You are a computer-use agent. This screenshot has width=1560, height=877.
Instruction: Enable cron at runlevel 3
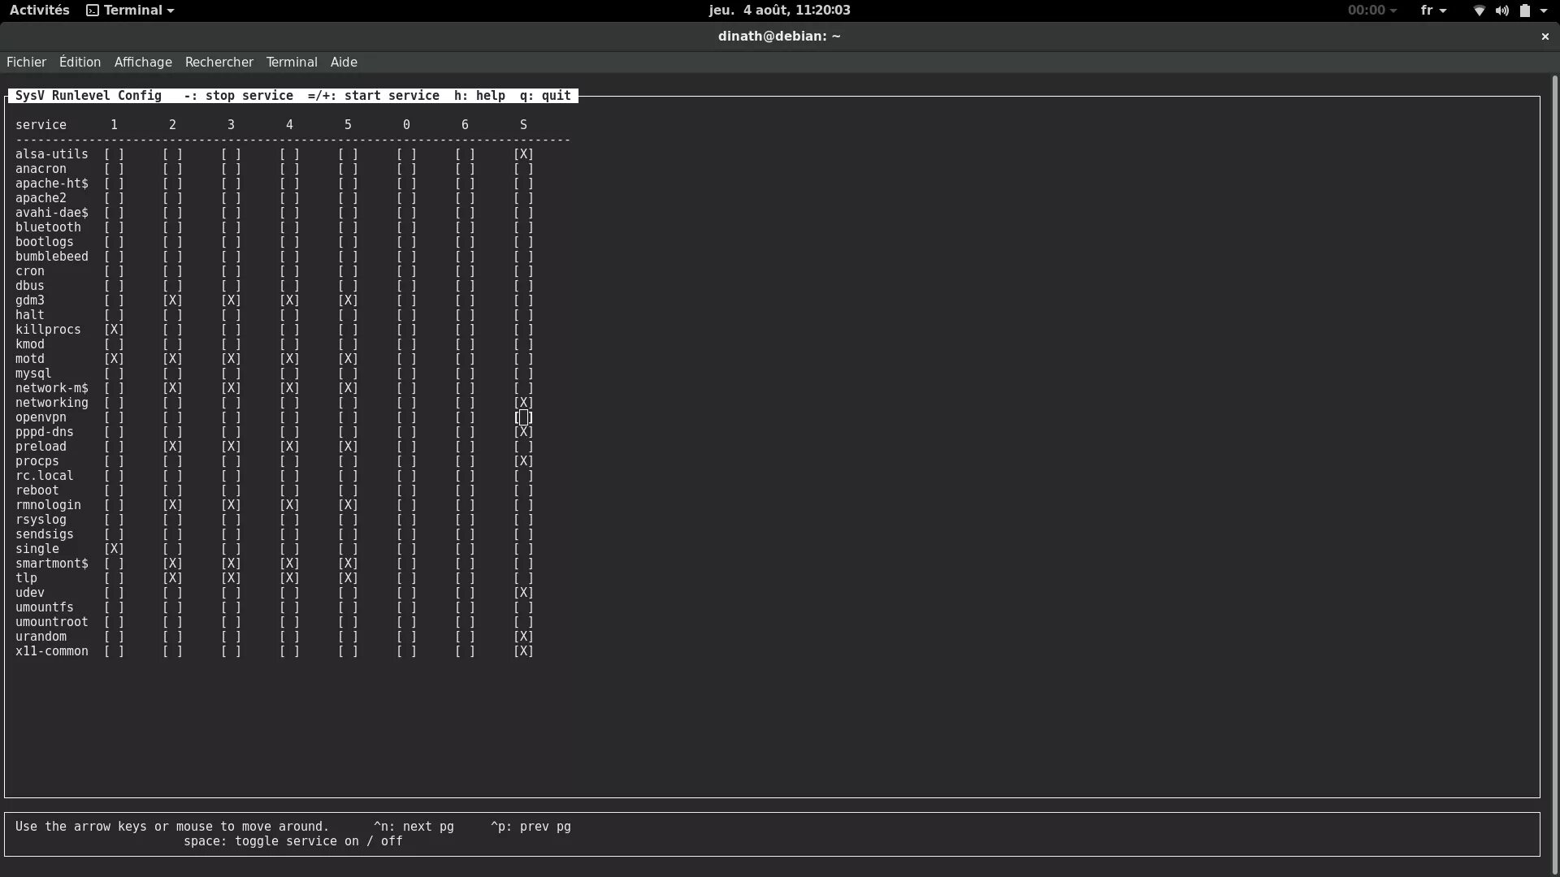pyautogui.click(x=230, y=271)
